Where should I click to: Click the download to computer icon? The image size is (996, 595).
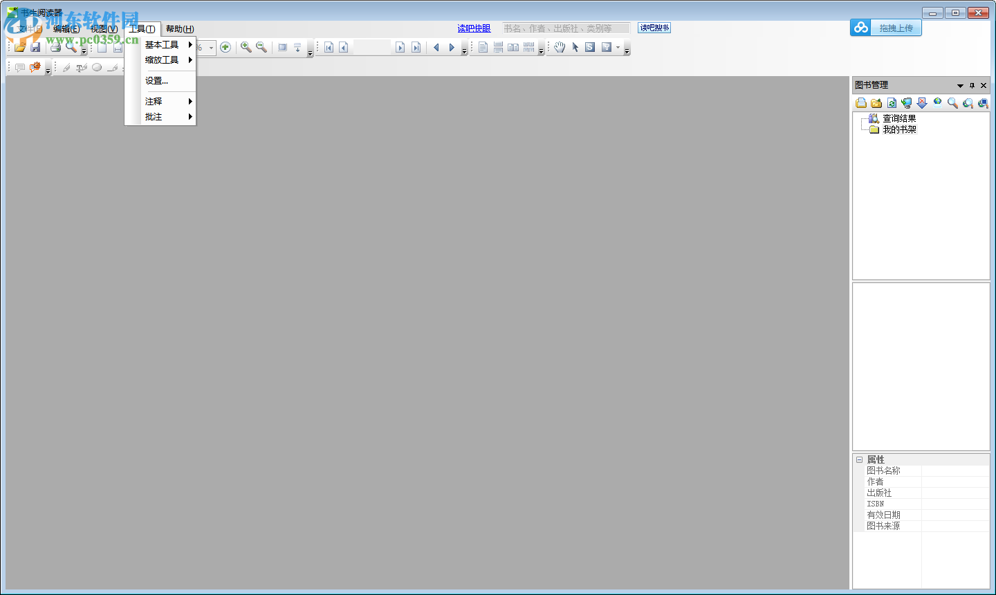coord(907,103)
